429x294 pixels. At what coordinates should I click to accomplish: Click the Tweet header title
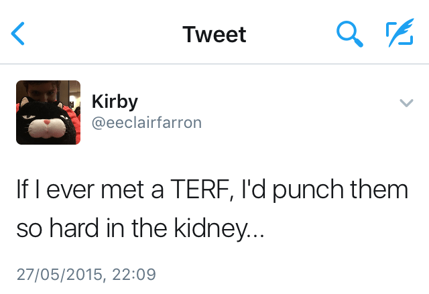214,34
